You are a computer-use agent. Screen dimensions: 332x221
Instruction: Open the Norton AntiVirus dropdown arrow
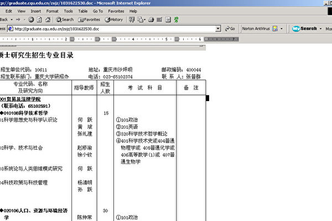point(281,28)
